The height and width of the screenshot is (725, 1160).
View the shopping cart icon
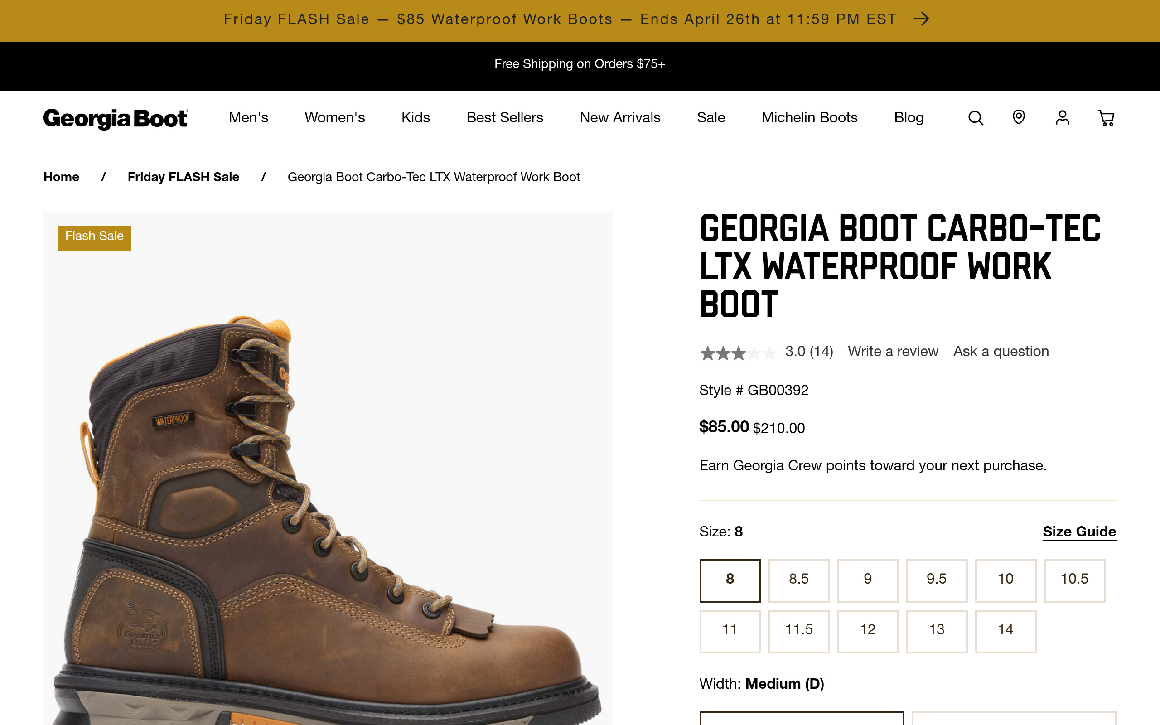pos(1106,118)
